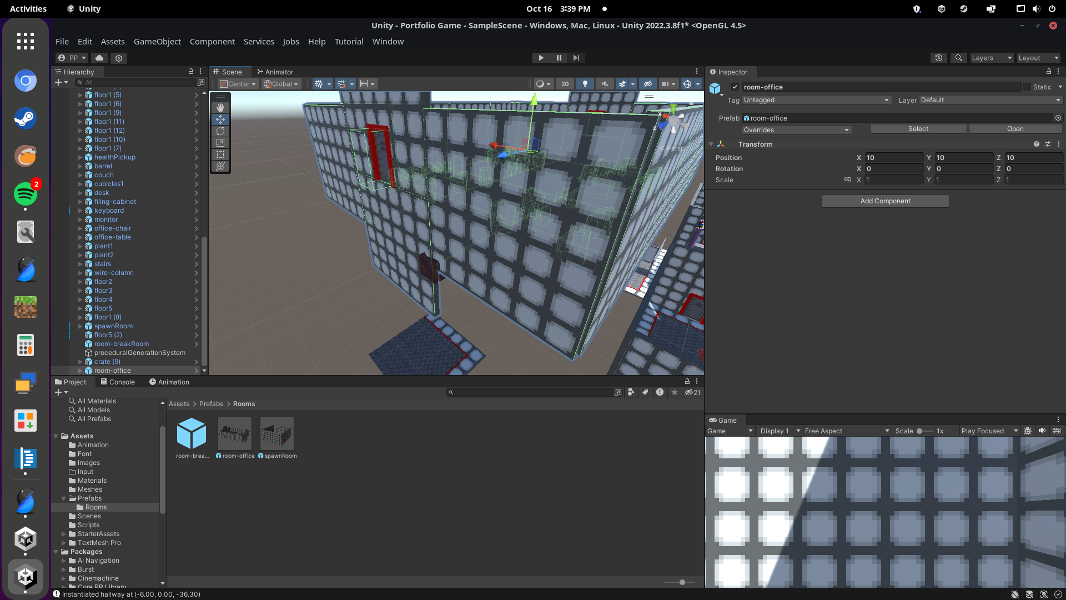Enable the Static checkbox

pyautogui.click(x=1027, y=87)
